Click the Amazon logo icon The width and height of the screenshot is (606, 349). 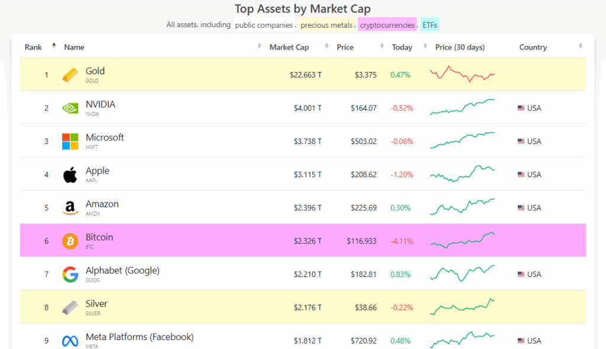click(x=70, y=208)
